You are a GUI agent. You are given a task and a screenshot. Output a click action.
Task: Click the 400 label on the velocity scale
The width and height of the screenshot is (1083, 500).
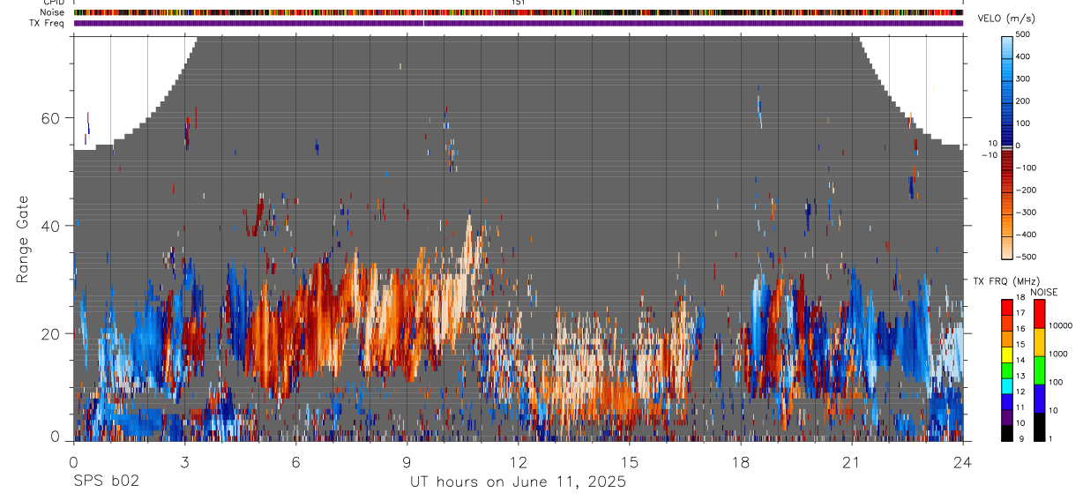click(x=1023, y=56)
